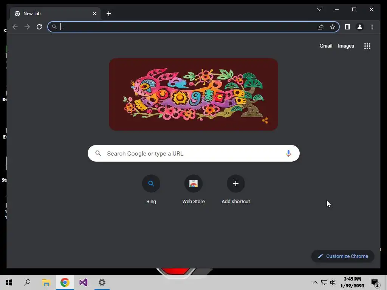Click the network status tray icon

point(324,282)
